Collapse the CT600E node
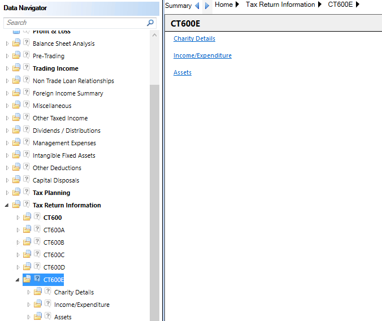 tap(18, 280)
